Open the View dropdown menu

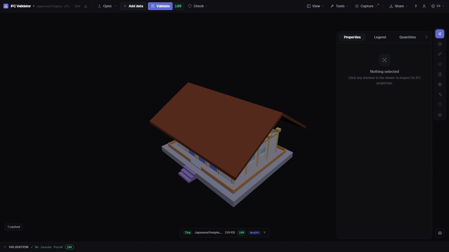tap(315, 6)
